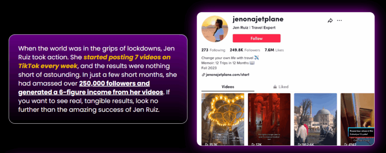View the 273 Following list
Screen dimensions: 386x153
213,50
